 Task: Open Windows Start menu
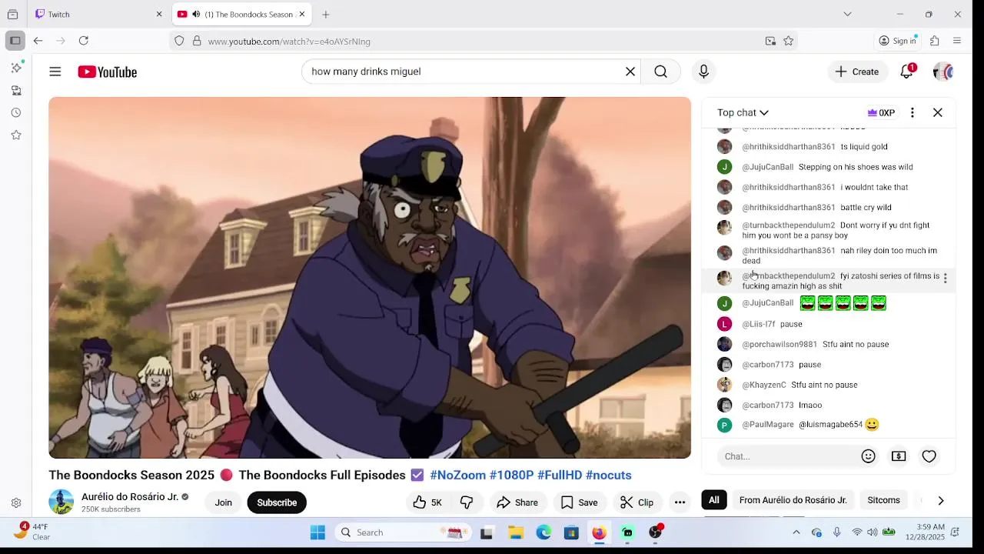(x=317, y=532)
